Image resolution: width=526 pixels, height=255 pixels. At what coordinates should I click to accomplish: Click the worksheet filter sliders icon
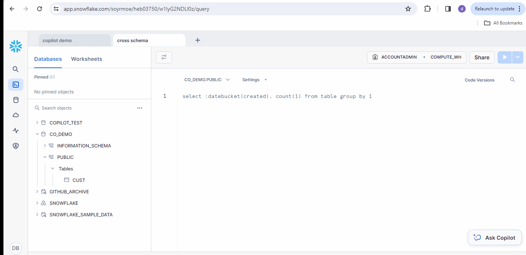point(164,57)
